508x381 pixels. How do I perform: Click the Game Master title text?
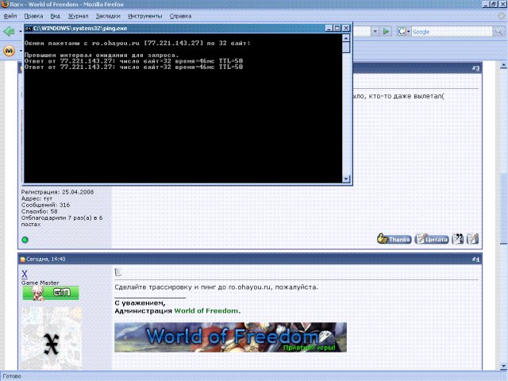click(40, 283)
